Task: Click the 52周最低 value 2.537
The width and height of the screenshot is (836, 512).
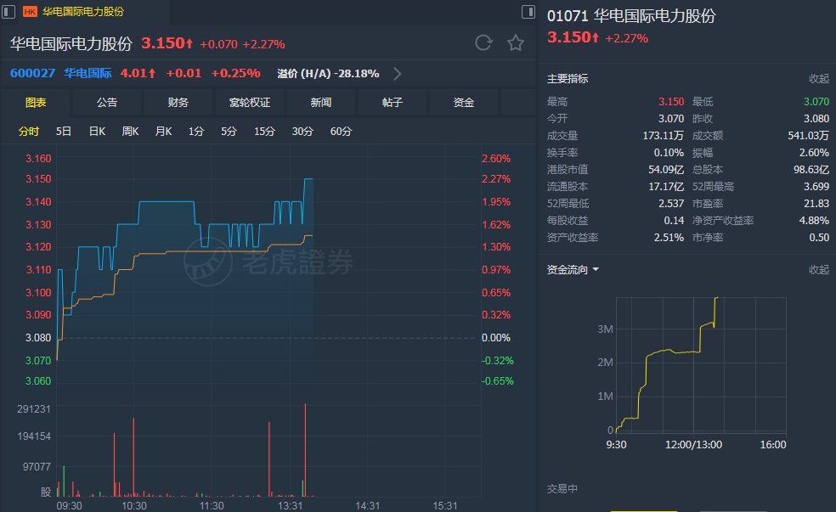Action: click(670, 204)
